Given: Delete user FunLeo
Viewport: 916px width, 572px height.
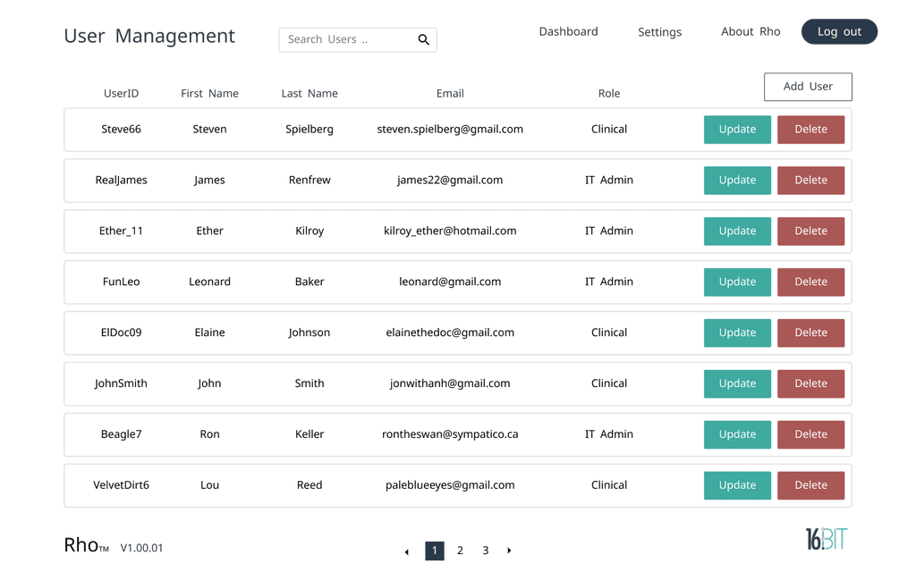Looking at the screenshot, I should click(810, 282).
